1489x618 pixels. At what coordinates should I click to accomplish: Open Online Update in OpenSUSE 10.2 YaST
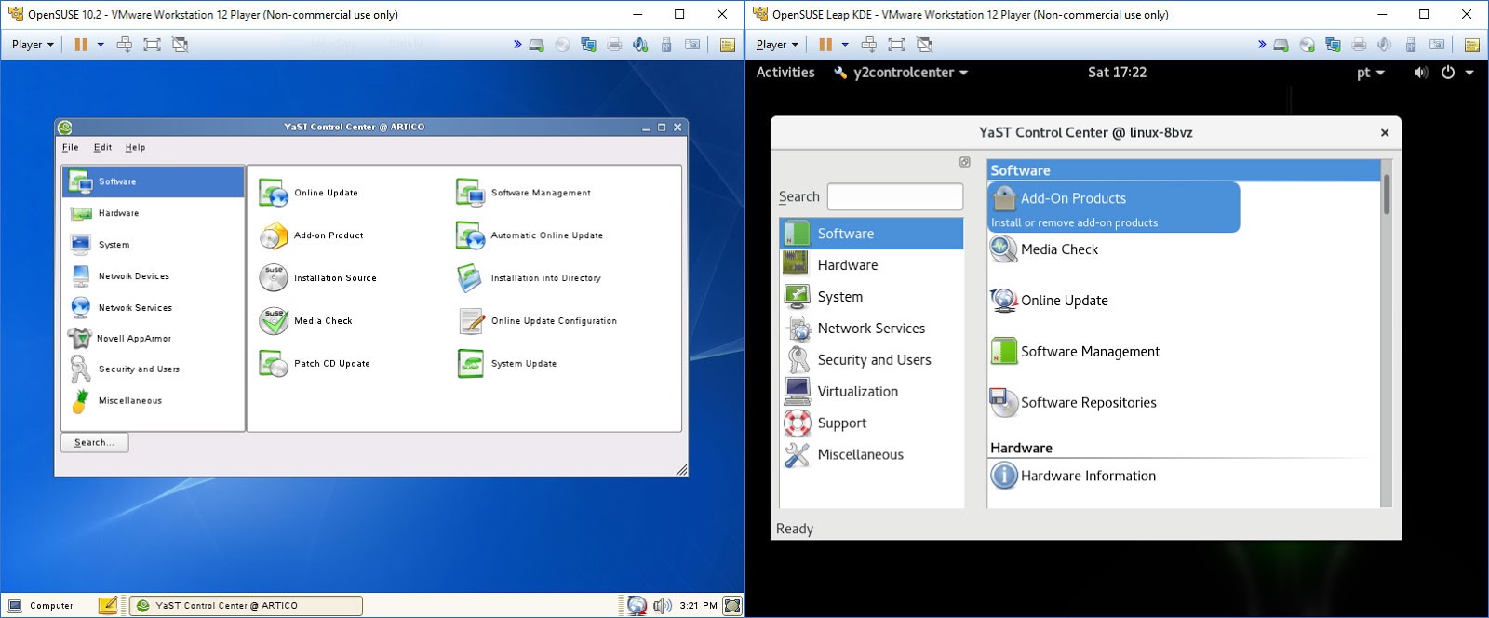(x=309, y=193)
